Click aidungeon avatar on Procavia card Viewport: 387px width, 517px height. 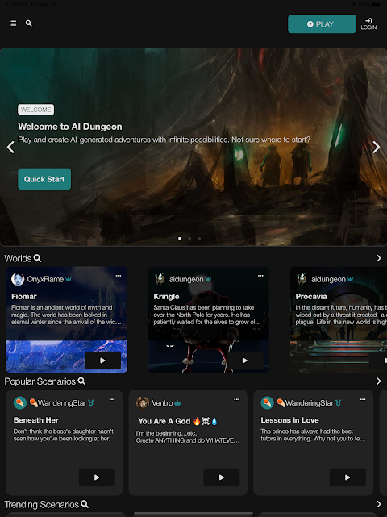point(302,279)
